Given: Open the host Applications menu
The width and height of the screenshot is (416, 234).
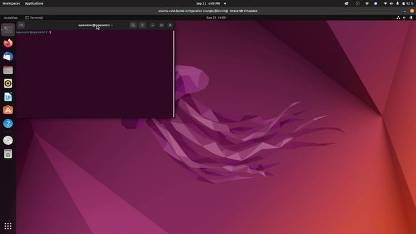Looking at the screenshot, I should 34,3.
